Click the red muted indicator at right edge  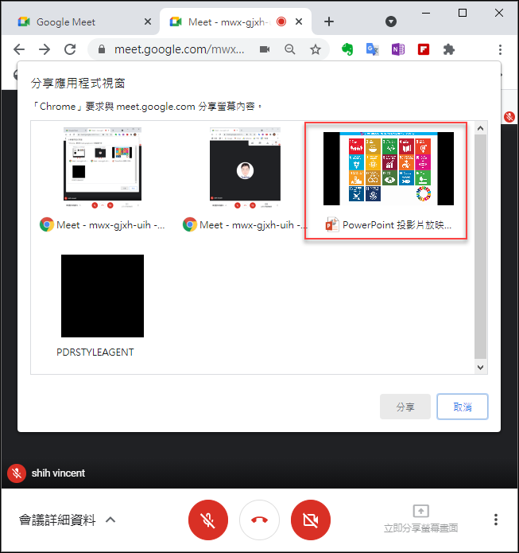coord(509,116)
